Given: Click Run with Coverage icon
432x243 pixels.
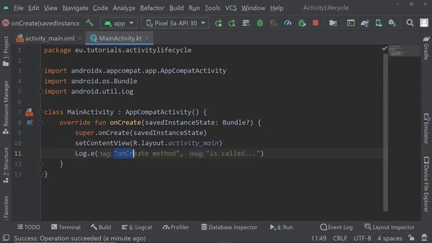Looking at the screenshot, I should tap(273, 23).
